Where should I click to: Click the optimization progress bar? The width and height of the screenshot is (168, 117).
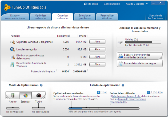104,108
